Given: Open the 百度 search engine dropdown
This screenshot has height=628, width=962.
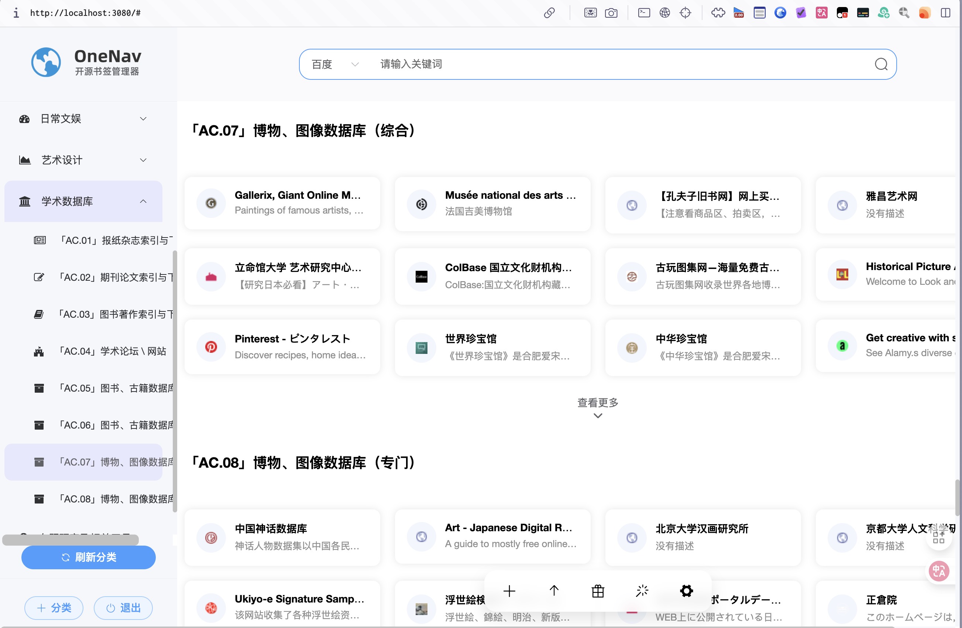Looking at the screenshot, I should pos(335,64).
